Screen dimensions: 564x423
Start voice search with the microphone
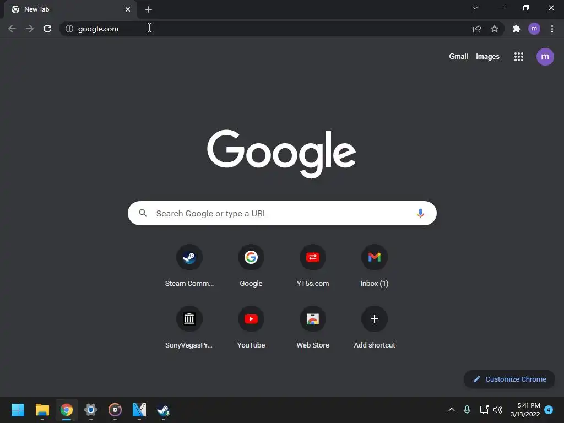(420, 213)
